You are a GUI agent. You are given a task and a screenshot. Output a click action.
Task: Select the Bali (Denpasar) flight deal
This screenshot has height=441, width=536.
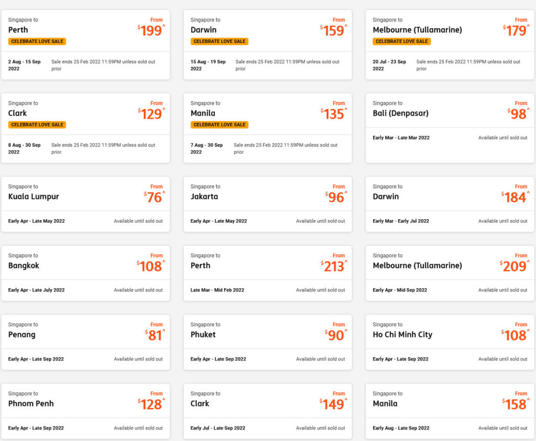[450, 114]
